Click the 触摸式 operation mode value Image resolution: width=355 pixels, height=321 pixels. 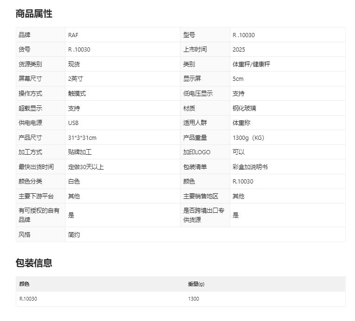coord(77,93)
